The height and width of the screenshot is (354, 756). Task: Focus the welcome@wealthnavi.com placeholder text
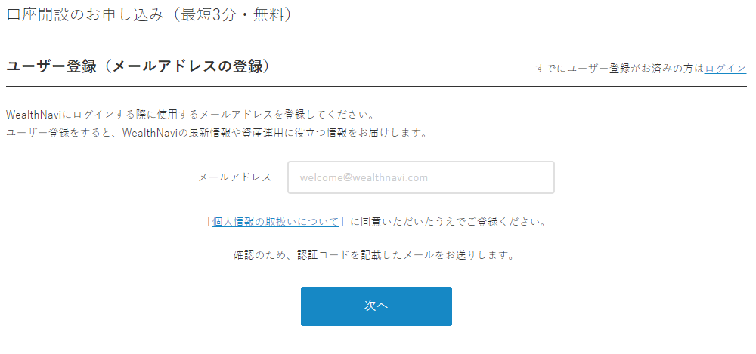point(364,177)
